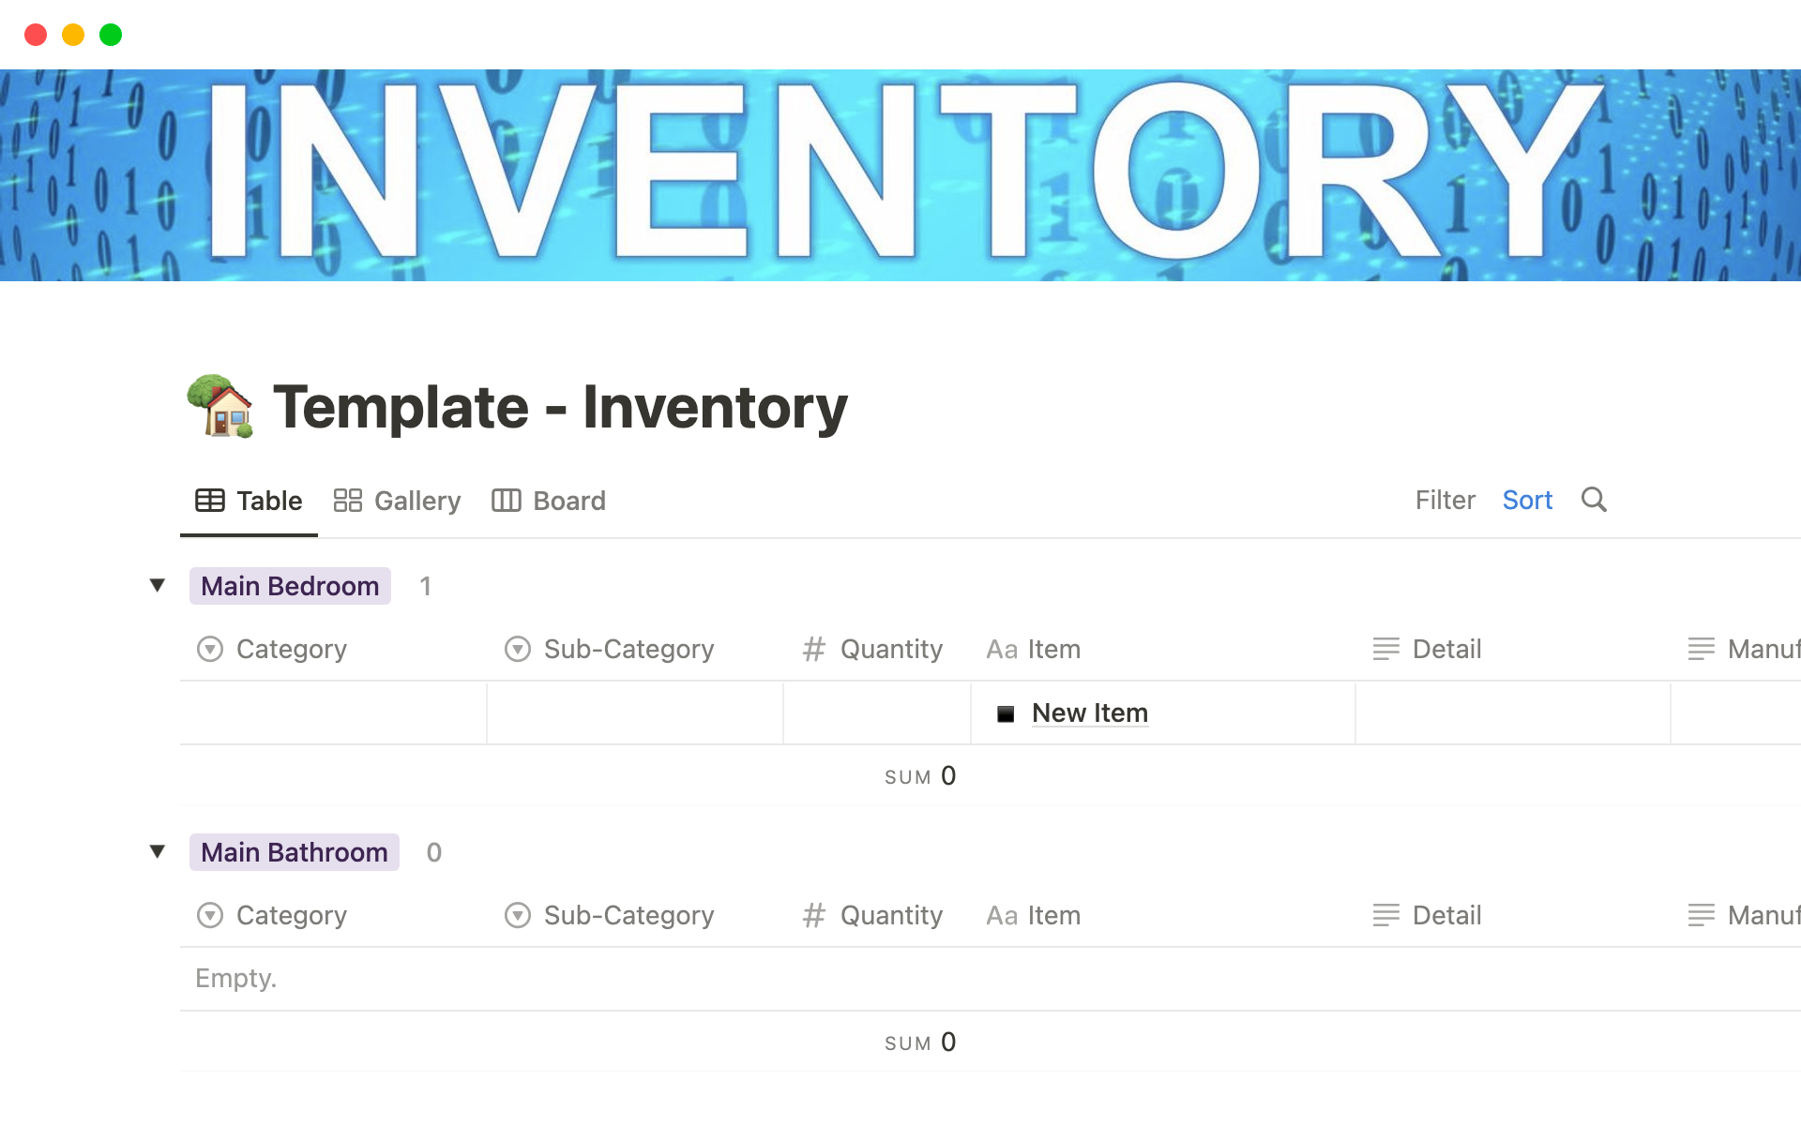Screen dimensions: 1801x1125
Task: Click the Sort icon
Action: tap(1527, 499)
